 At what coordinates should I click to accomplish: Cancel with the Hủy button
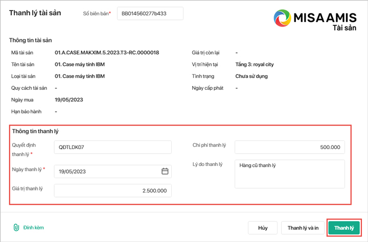263,228
